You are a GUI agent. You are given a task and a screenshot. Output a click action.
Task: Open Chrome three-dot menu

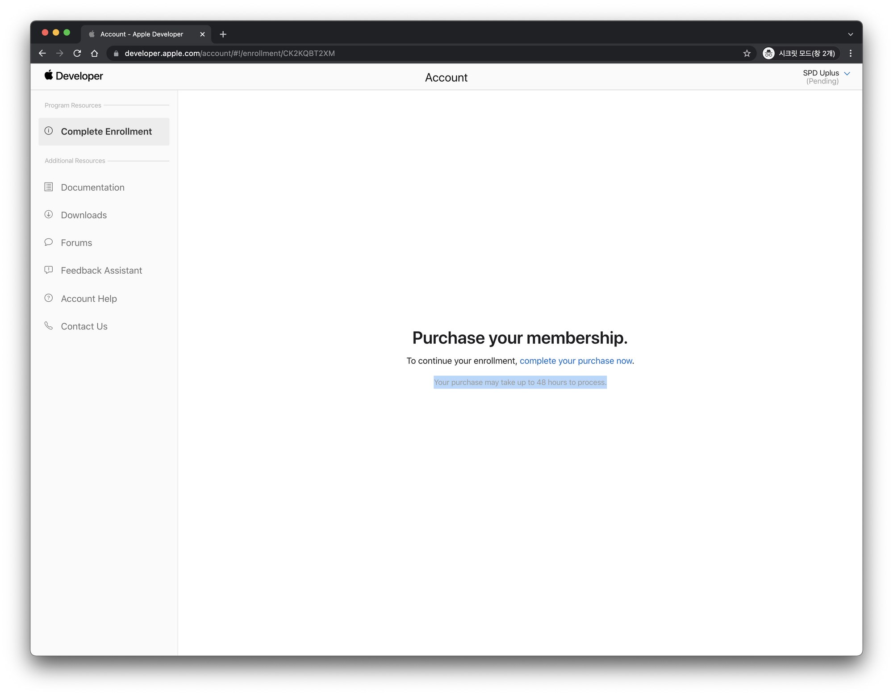[850, 54]
